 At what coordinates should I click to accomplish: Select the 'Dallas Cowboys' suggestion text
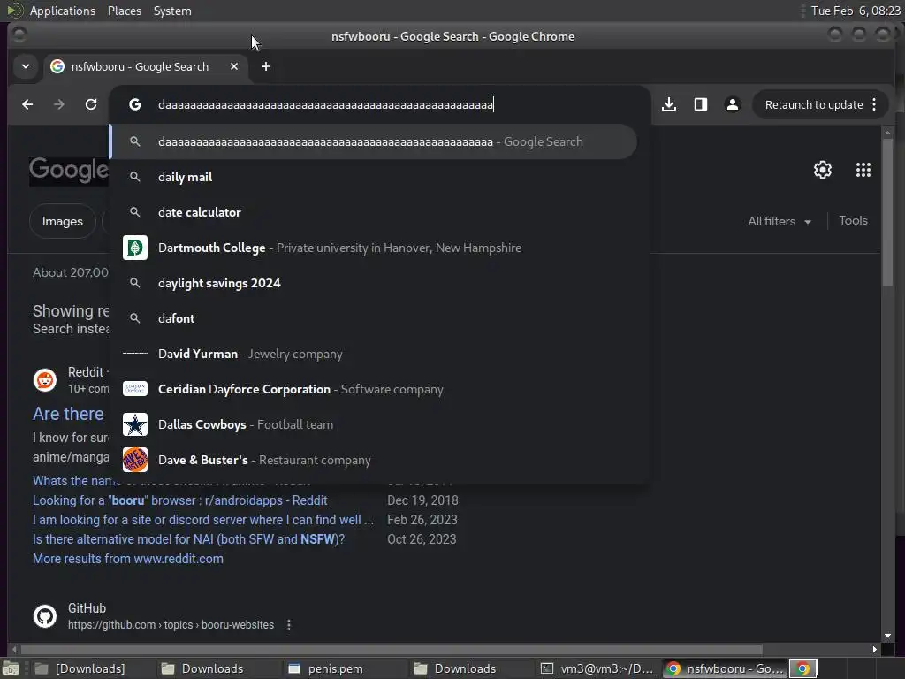(202, 424)
